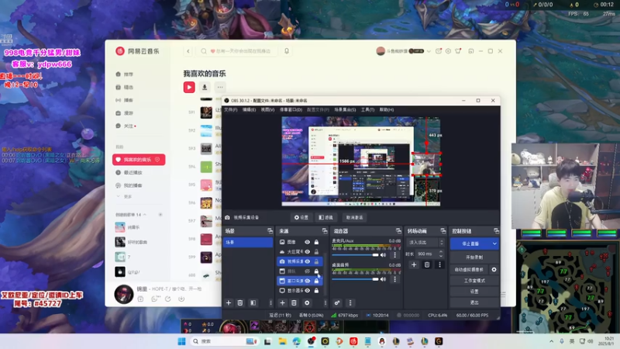
Task: Start voice search in NetEase Music
Action: [287, 51]
